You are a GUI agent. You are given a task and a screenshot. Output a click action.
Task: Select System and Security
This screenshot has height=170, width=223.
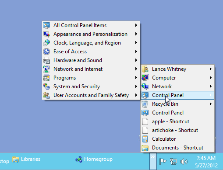click(91, 87)
